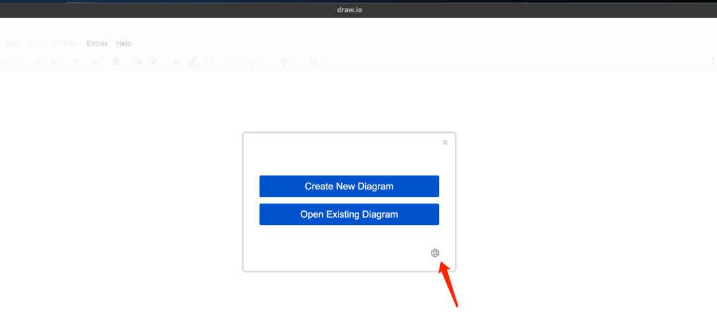Open the Table grid dropdown
The height and width of the screenshot is (332, 717).
[317, 62]
